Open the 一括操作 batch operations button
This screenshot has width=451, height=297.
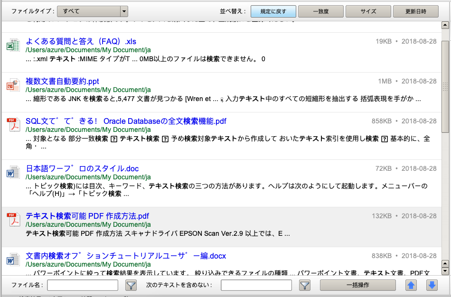(357, 285)
